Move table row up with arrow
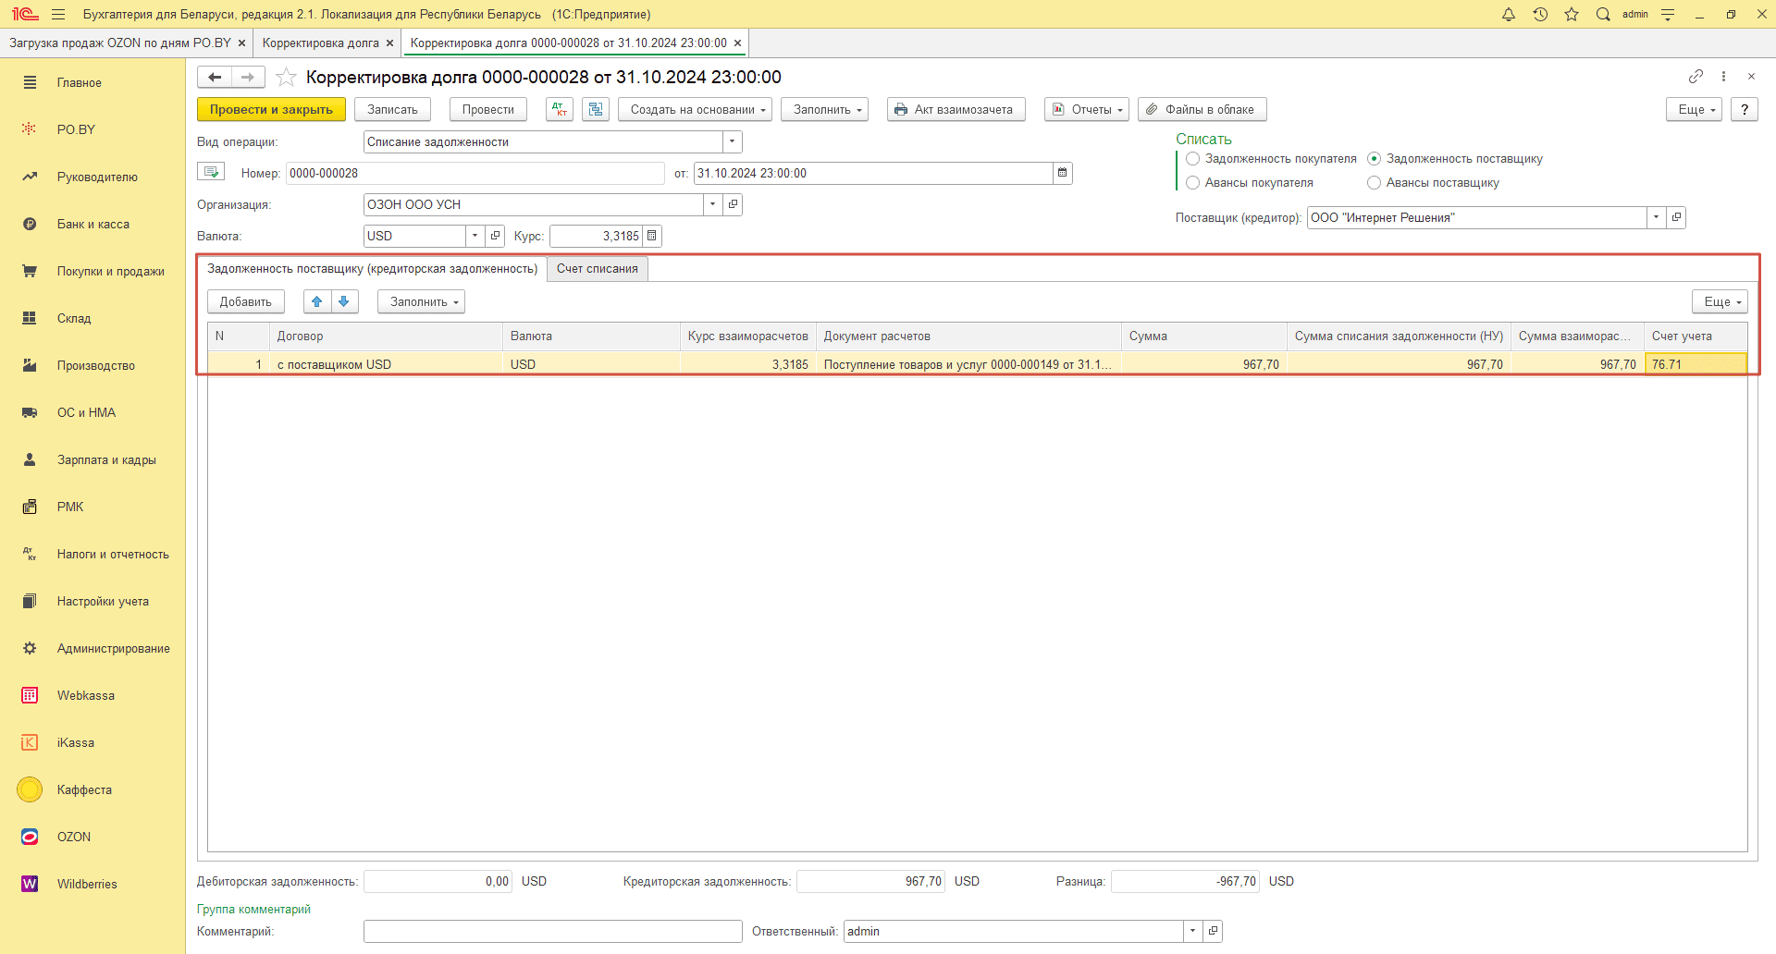The width and height of the screenshot is (1776, 954). coord(317,301)
